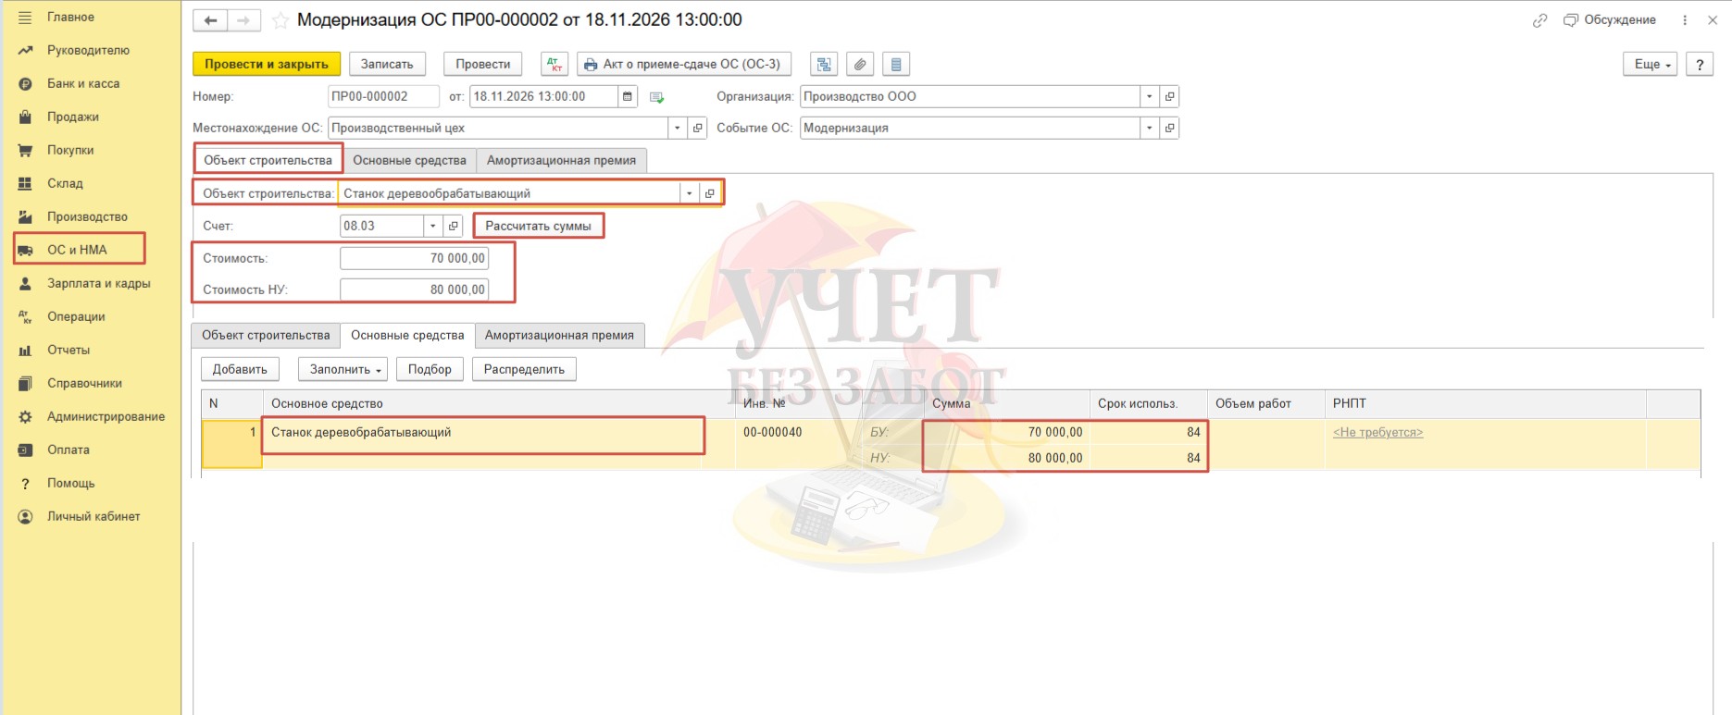
Task: Click the <Не требуется> link
Action: tap(1377, 432)
